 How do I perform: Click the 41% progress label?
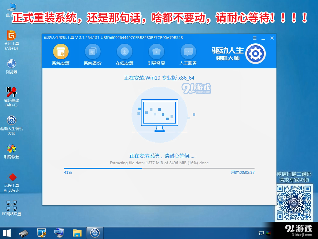click(68, 172)
